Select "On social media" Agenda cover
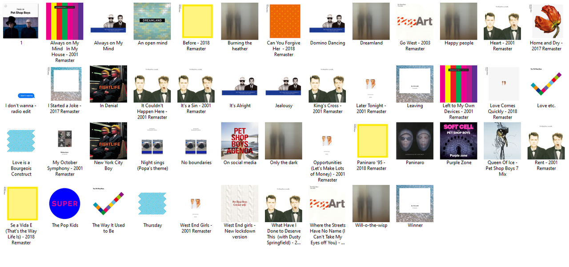The image size is (569, 267). click(240, 141)
